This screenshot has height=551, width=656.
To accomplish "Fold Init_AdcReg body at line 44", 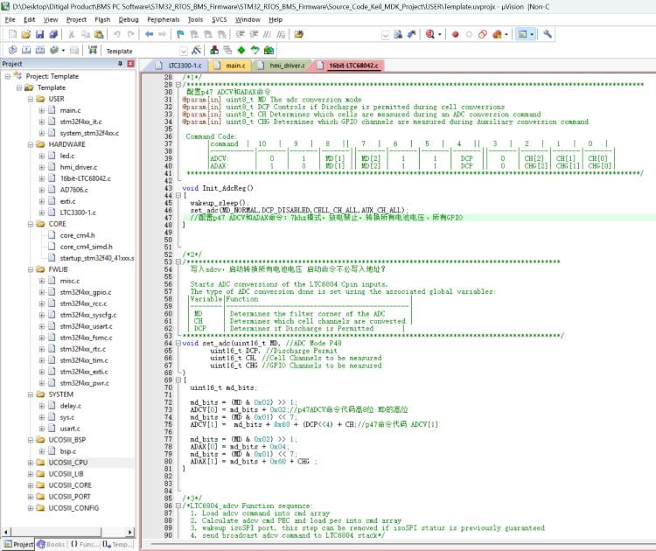I will click(x=178, y=195).
